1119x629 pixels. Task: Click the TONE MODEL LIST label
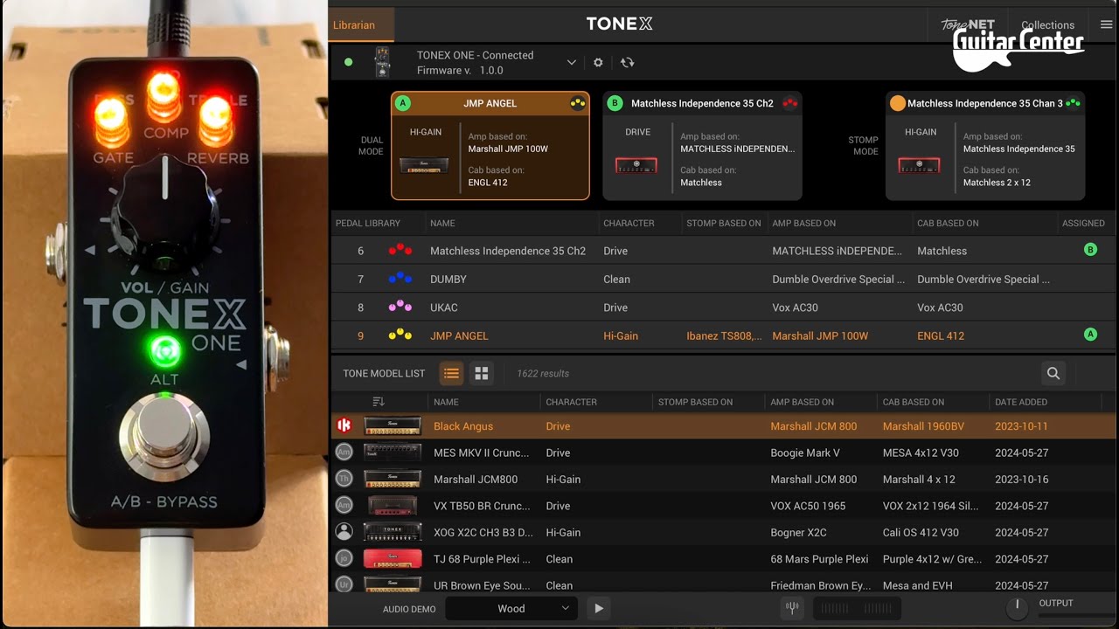tap(384, 373)
